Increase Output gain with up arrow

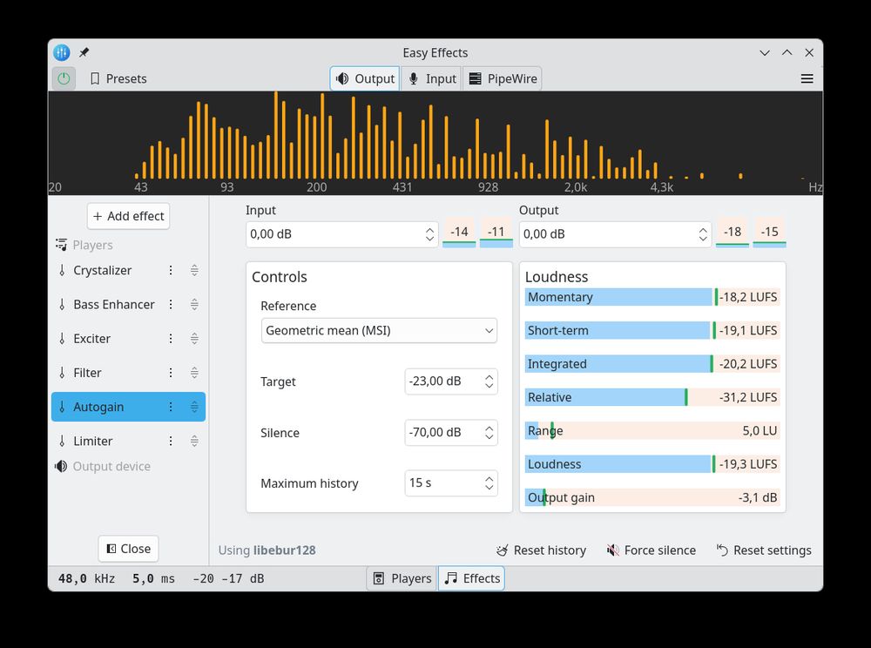click(703, 229)
